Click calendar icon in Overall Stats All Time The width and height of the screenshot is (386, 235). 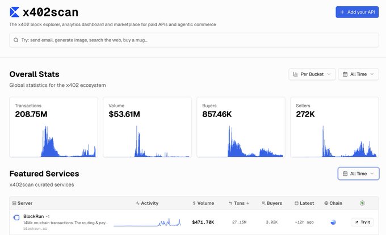coord(345,74)
